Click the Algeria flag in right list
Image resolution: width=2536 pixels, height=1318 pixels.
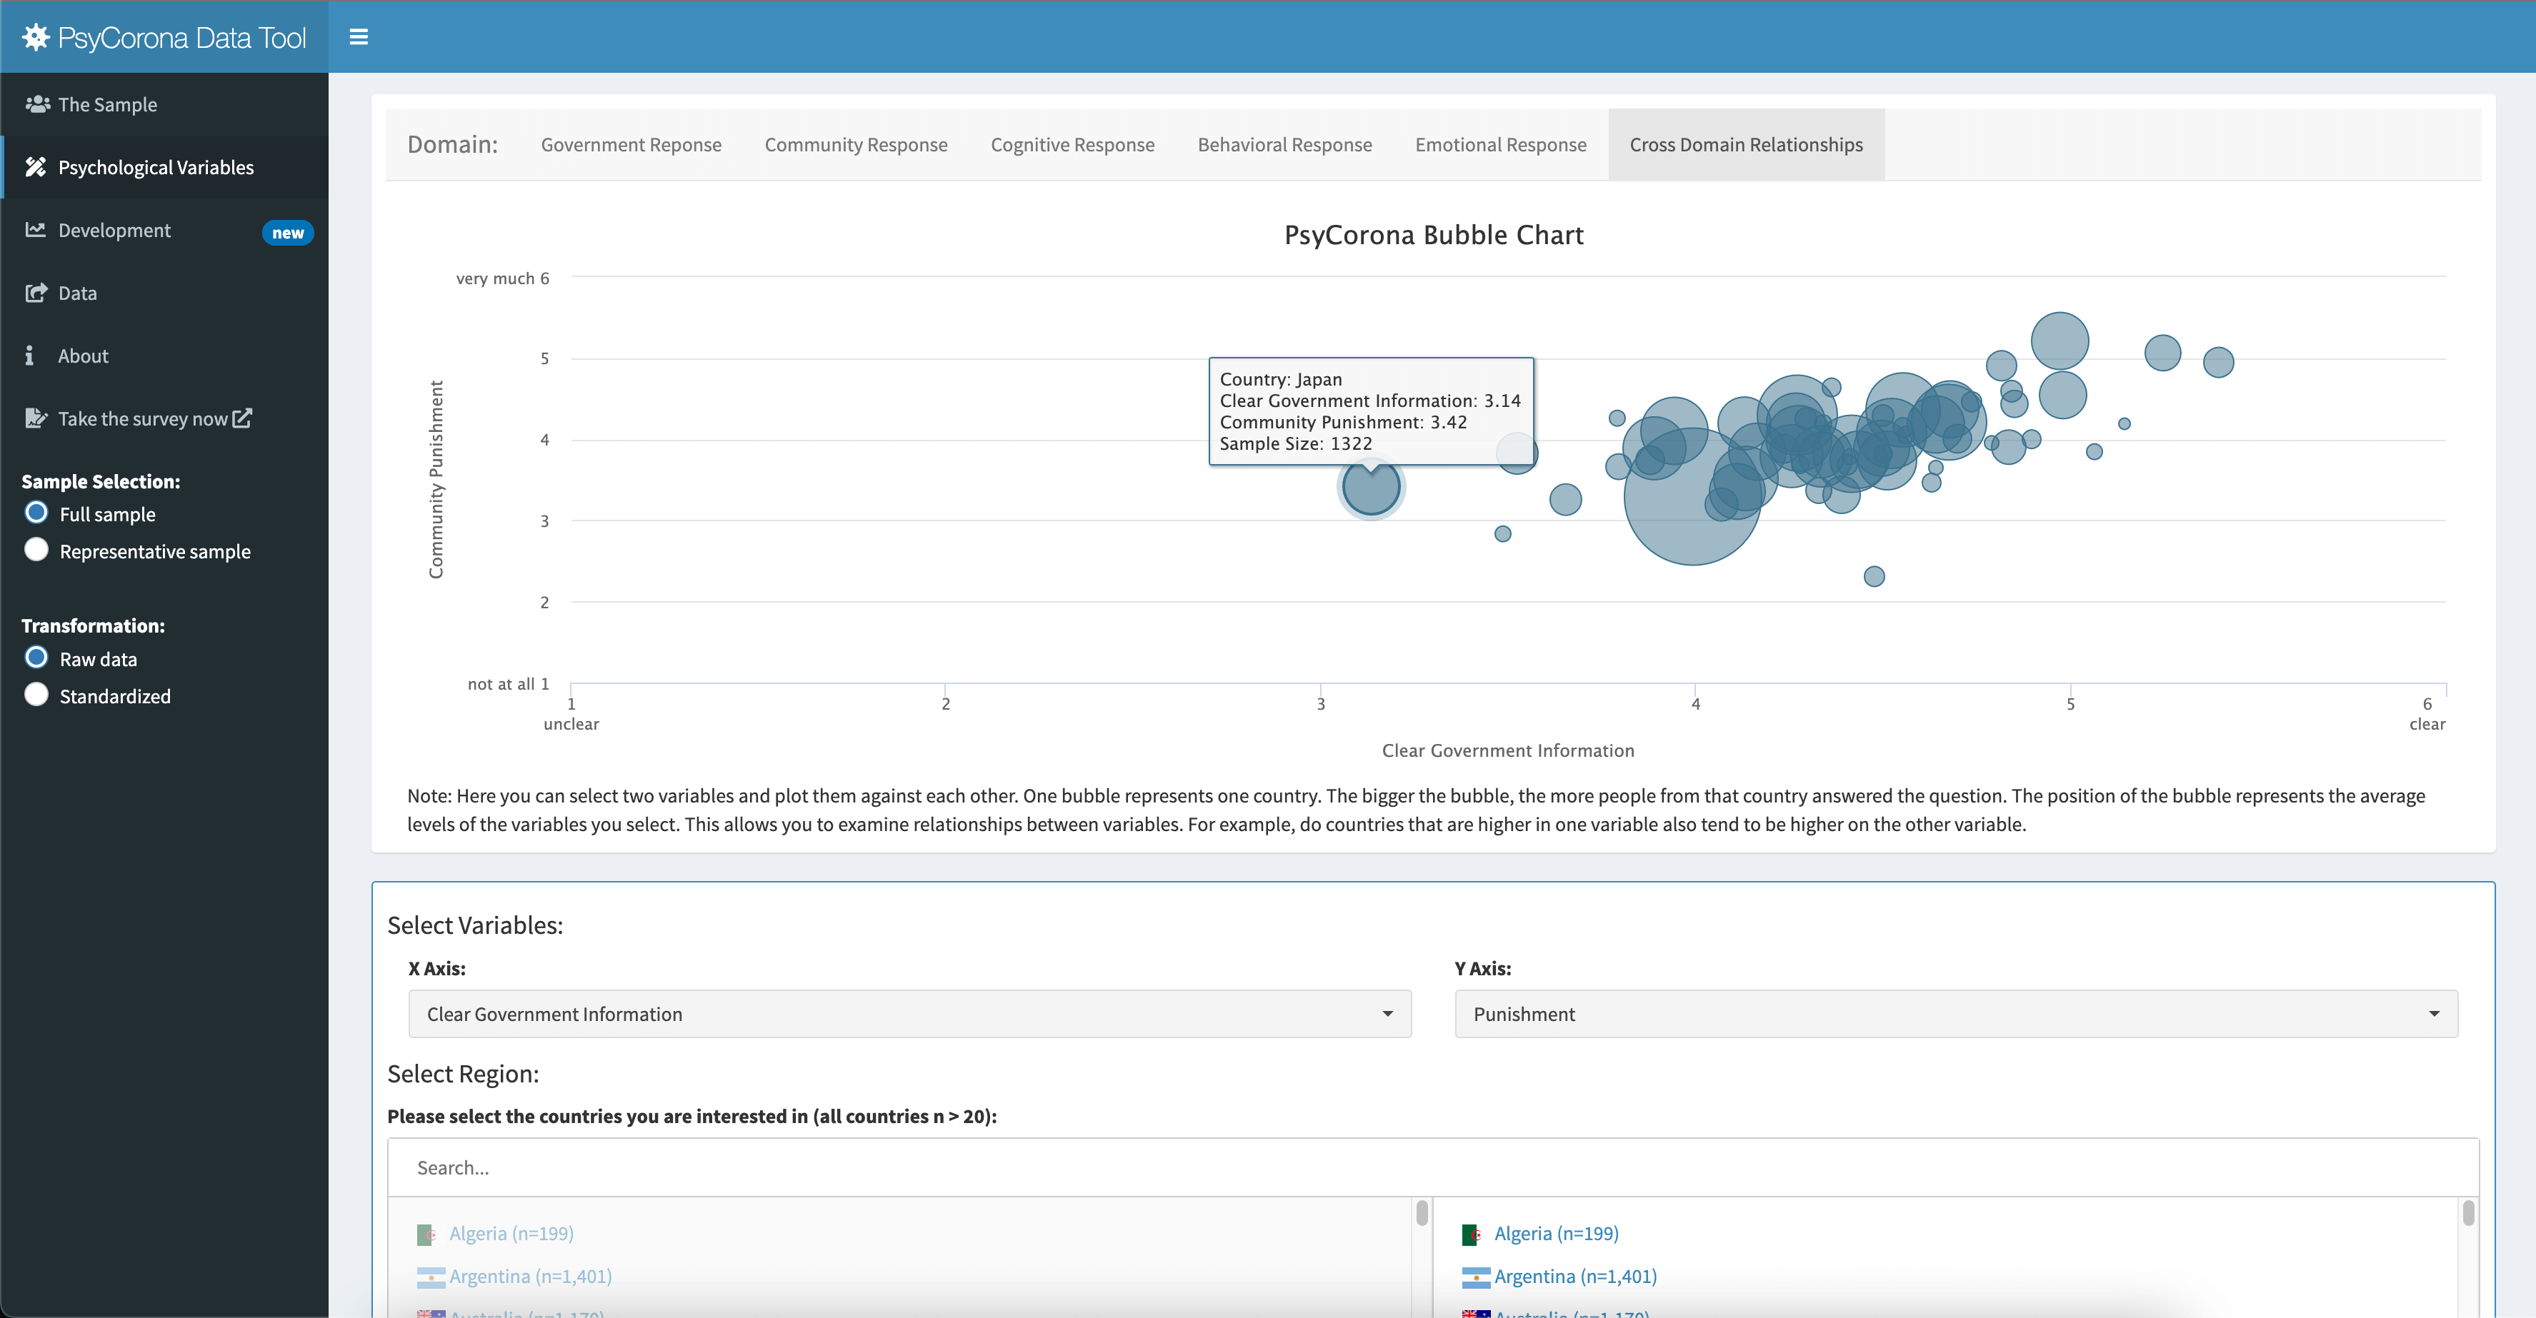(1472, 1234)
